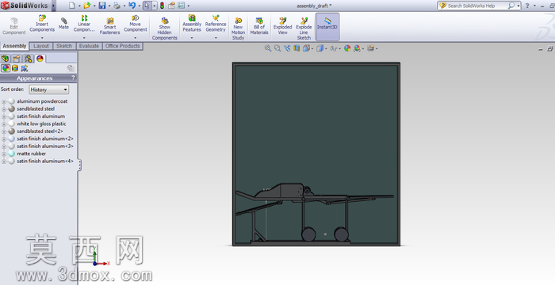Screen dimensions: 555x285
Task: Click the Print icon
Action: (x=117, y=6)
